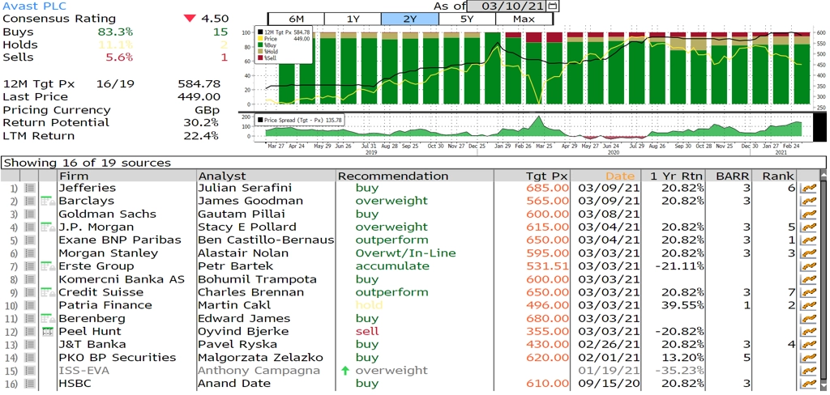830x395 pixels.
Task: Click the As of date field 03/10/21
Action: (x=507, y=6)
